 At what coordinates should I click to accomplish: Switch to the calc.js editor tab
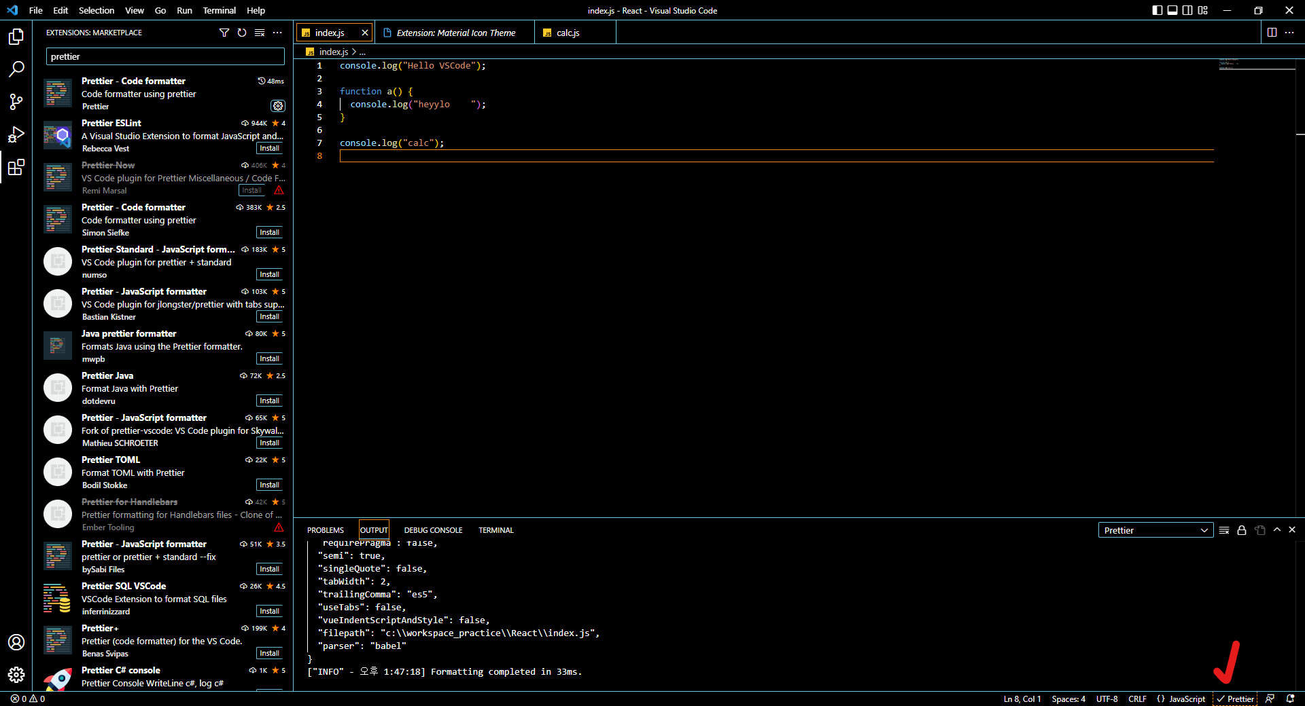575,33
